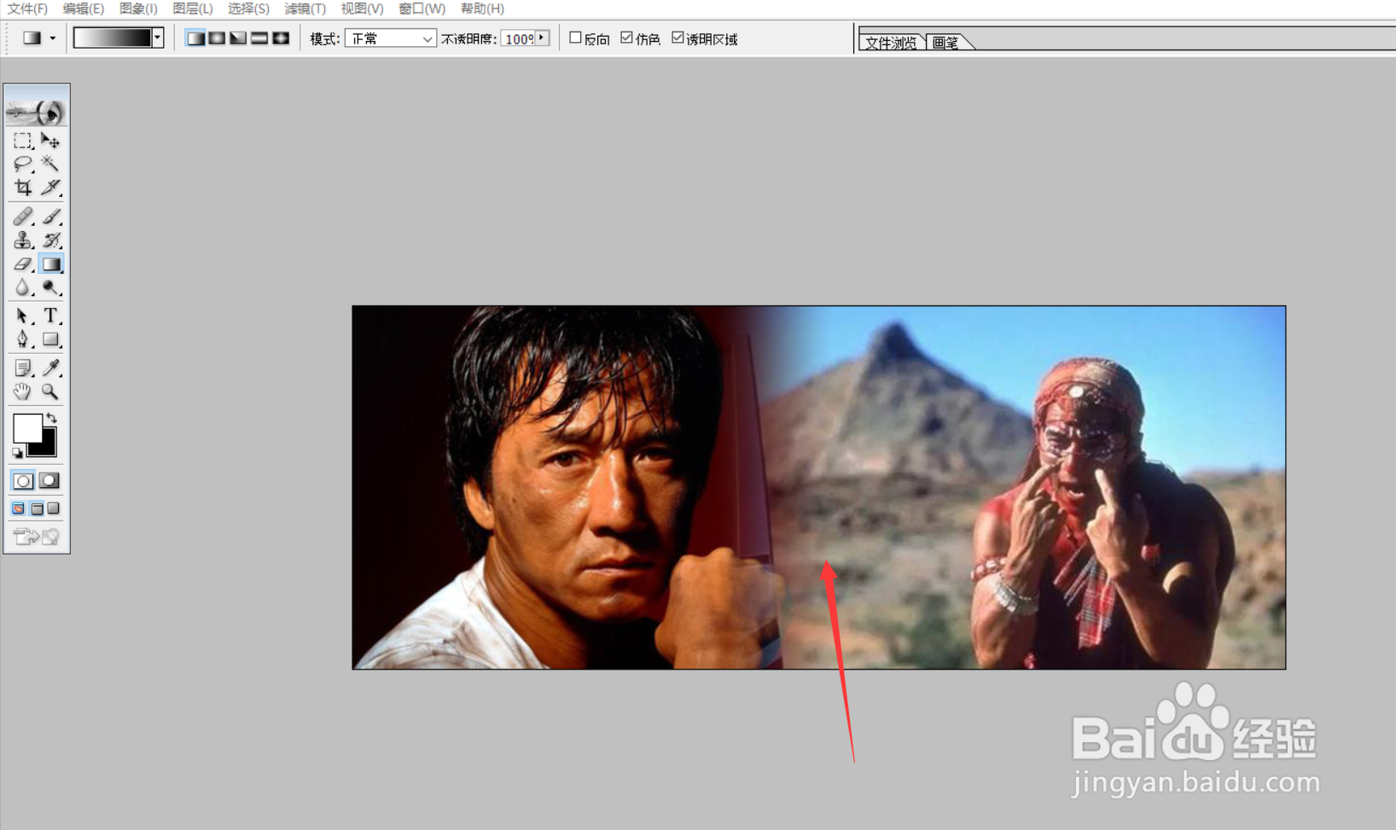Open the 选择(S) menu
Viewport: 1396px width, 830px height.
(248, 9)
